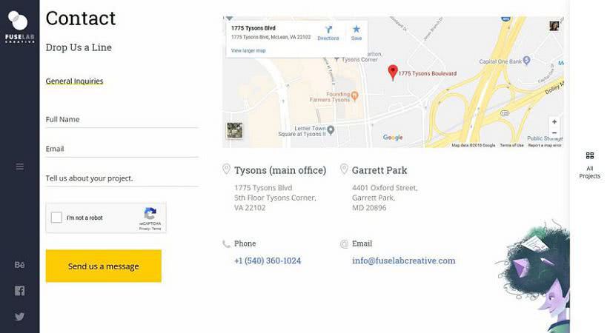Viewport: 610px width, 333px height.
Task: Open the hamburger menu in sidebar
Action: click(20, 166)
